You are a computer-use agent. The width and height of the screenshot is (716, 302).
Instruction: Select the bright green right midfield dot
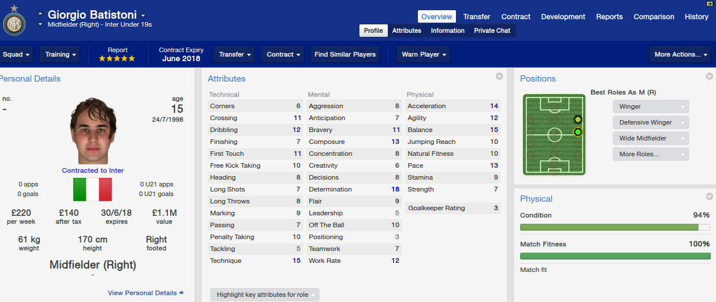point(578,132)
